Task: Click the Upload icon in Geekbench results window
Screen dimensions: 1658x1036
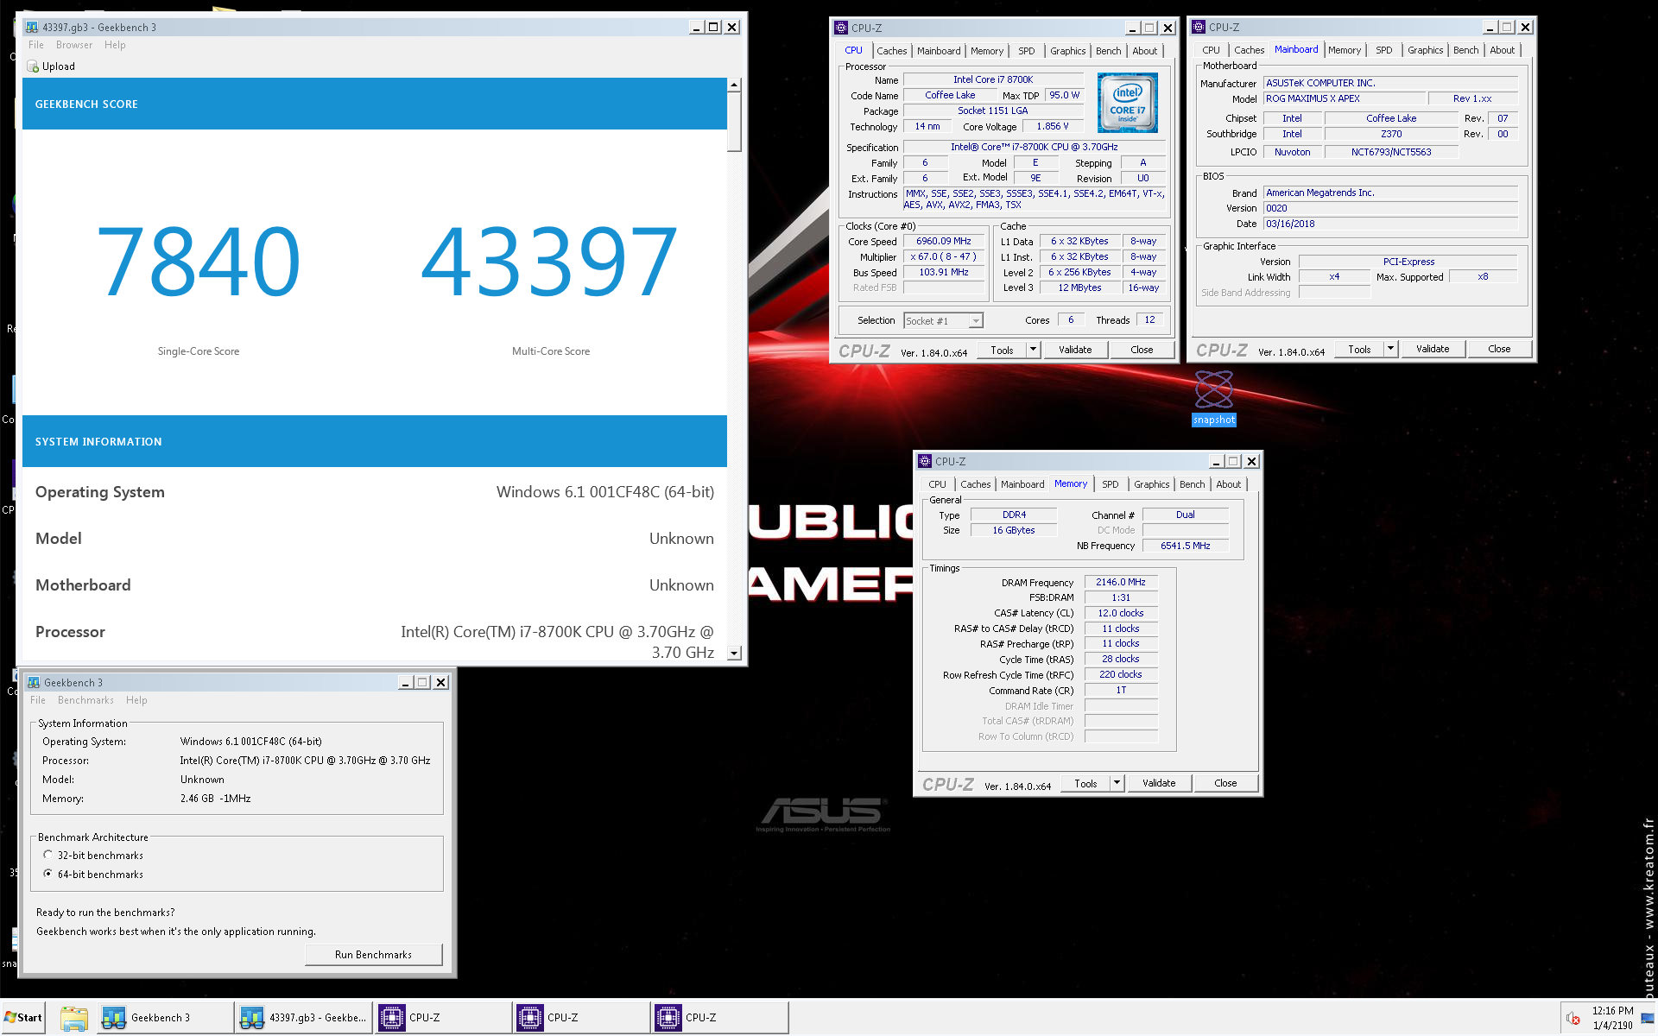Action: (x=33, y=66)
